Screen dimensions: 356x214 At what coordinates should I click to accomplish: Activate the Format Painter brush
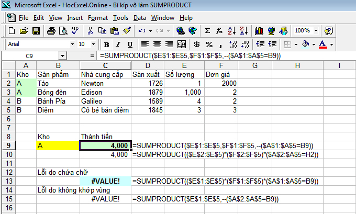tap(127, 31)
